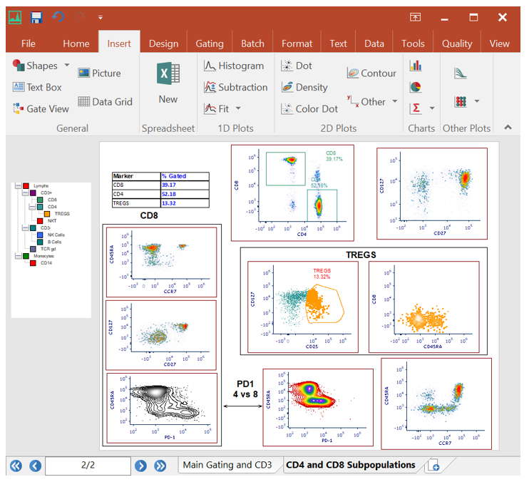Insert a bar chart from Charts group
This screenshot has height=482, width=529.
(x=416, y=66)
